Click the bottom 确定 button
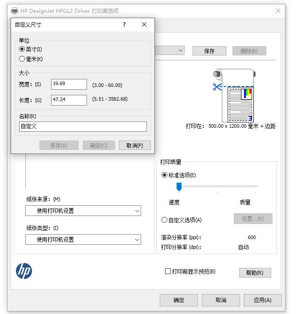This screenshot has width=300, height=314. click(179, 300)
